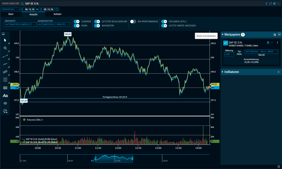Click the Wertpapiere count badge 1
Image resolution: width=282 pixels, height=169 pixels.
point(243,34)
